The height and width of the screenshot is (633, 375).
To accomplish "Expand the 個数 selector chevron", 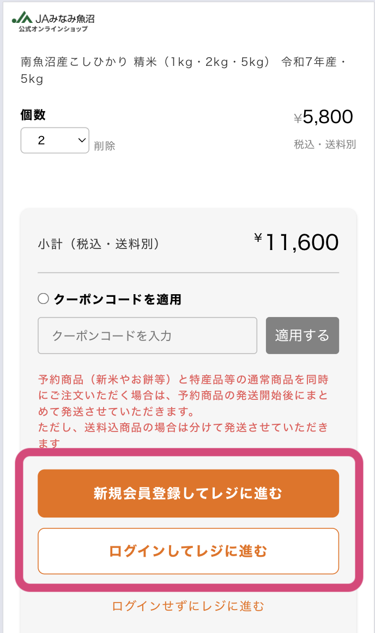I will [81, 140].
